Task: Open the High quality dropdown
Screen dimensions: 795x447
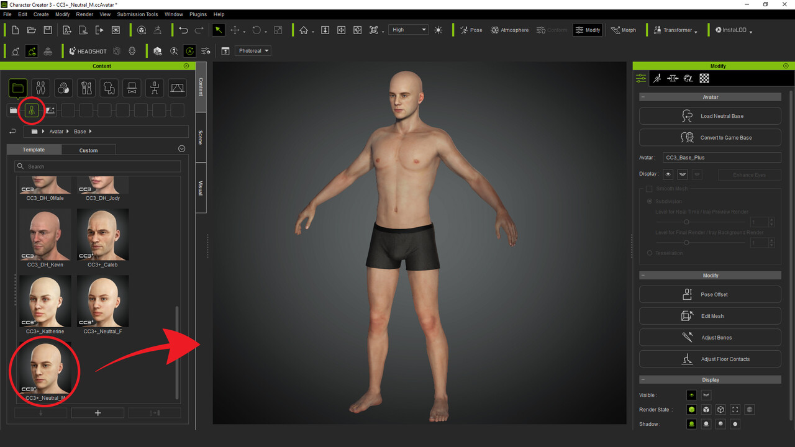Action: tap(409, 30)
